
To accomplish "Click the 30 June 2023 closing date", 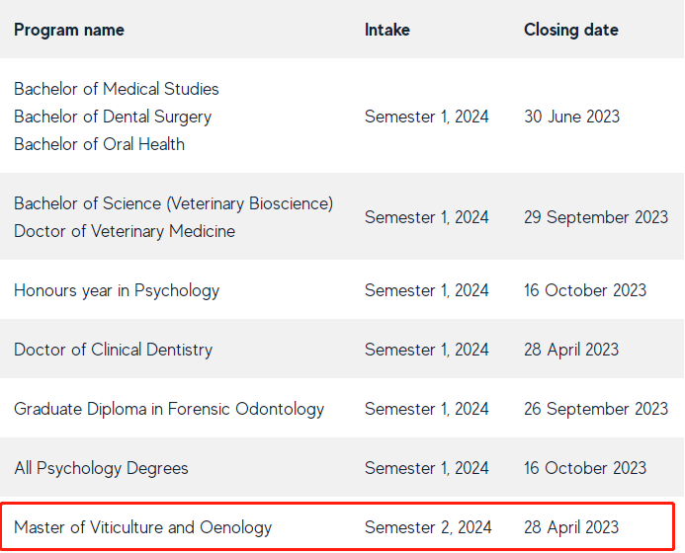I will coord(571,117).
